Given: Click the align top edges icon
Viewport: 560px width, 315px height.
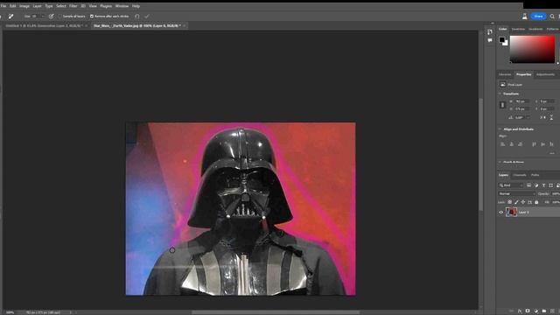Looking at the screenshot, I should point(534,144).
